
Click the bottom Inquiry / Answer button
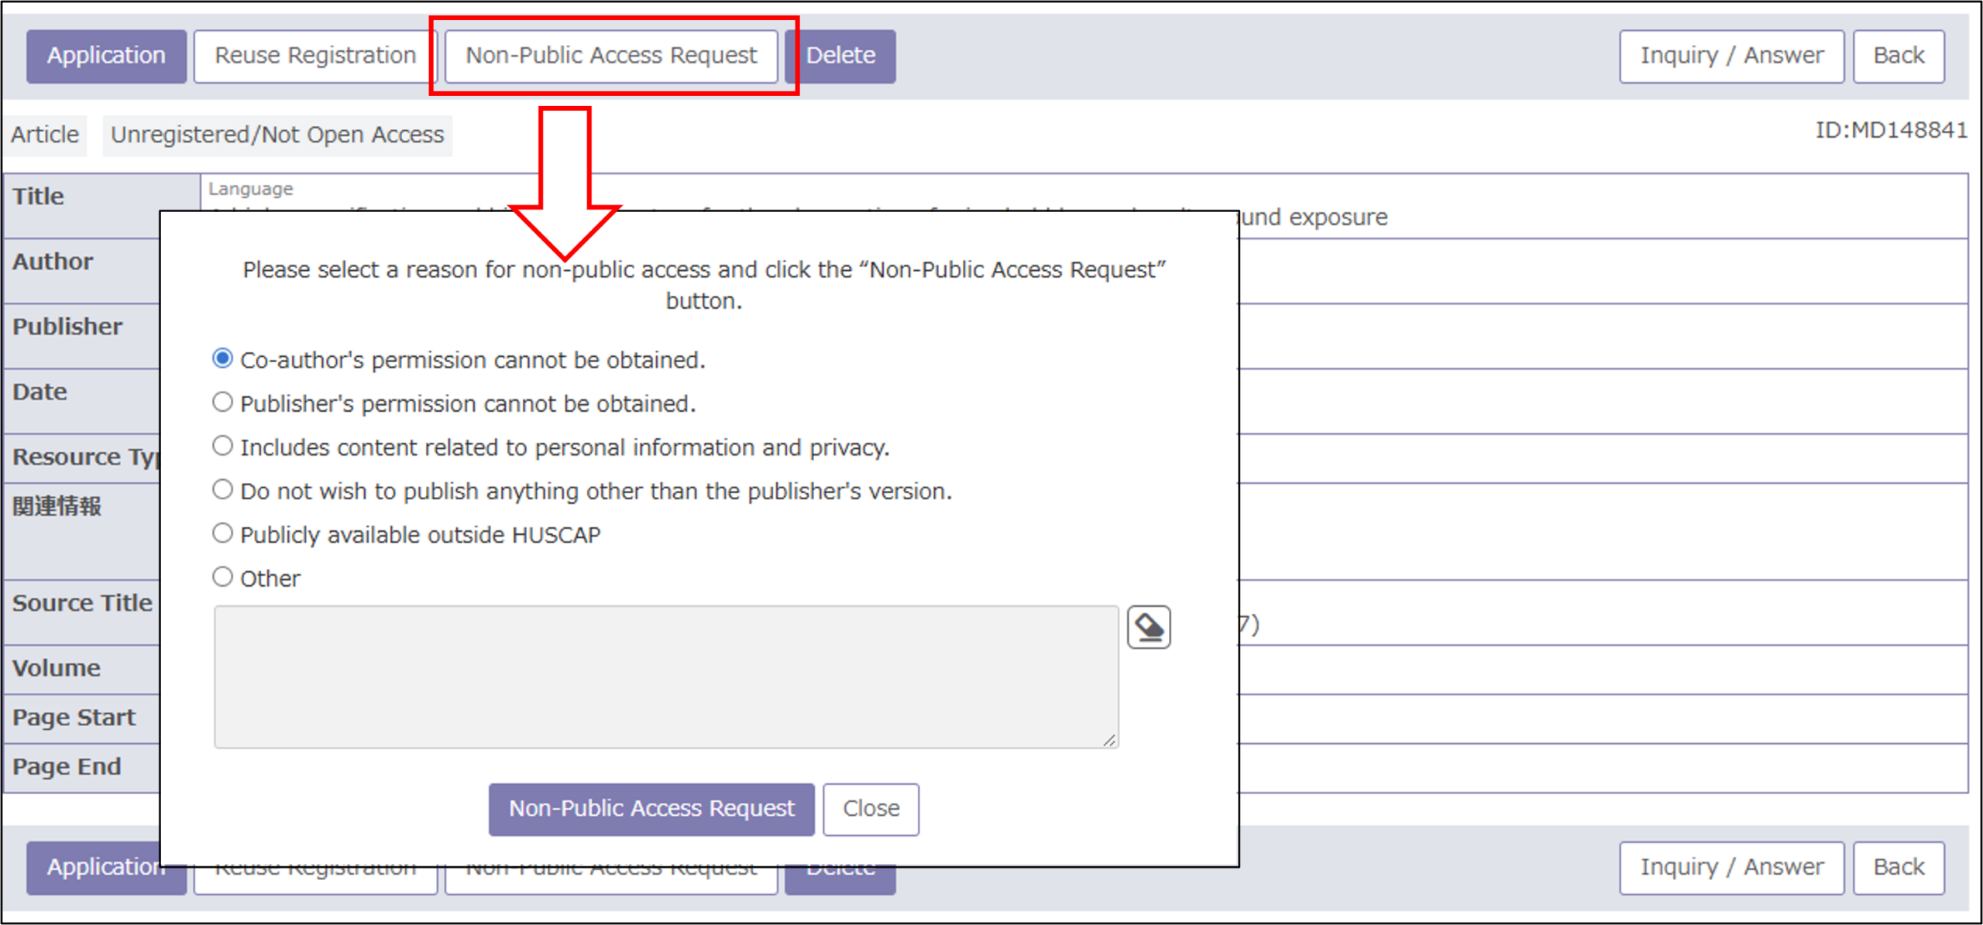tap(1731, 868)
